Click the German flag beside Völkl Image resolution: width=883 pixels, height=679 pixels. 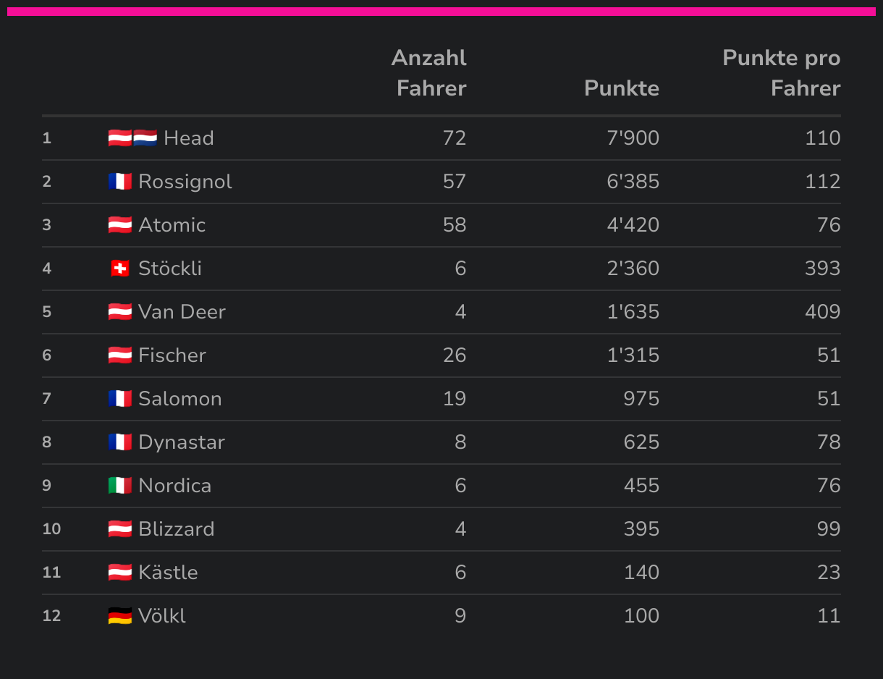point(119,616)
